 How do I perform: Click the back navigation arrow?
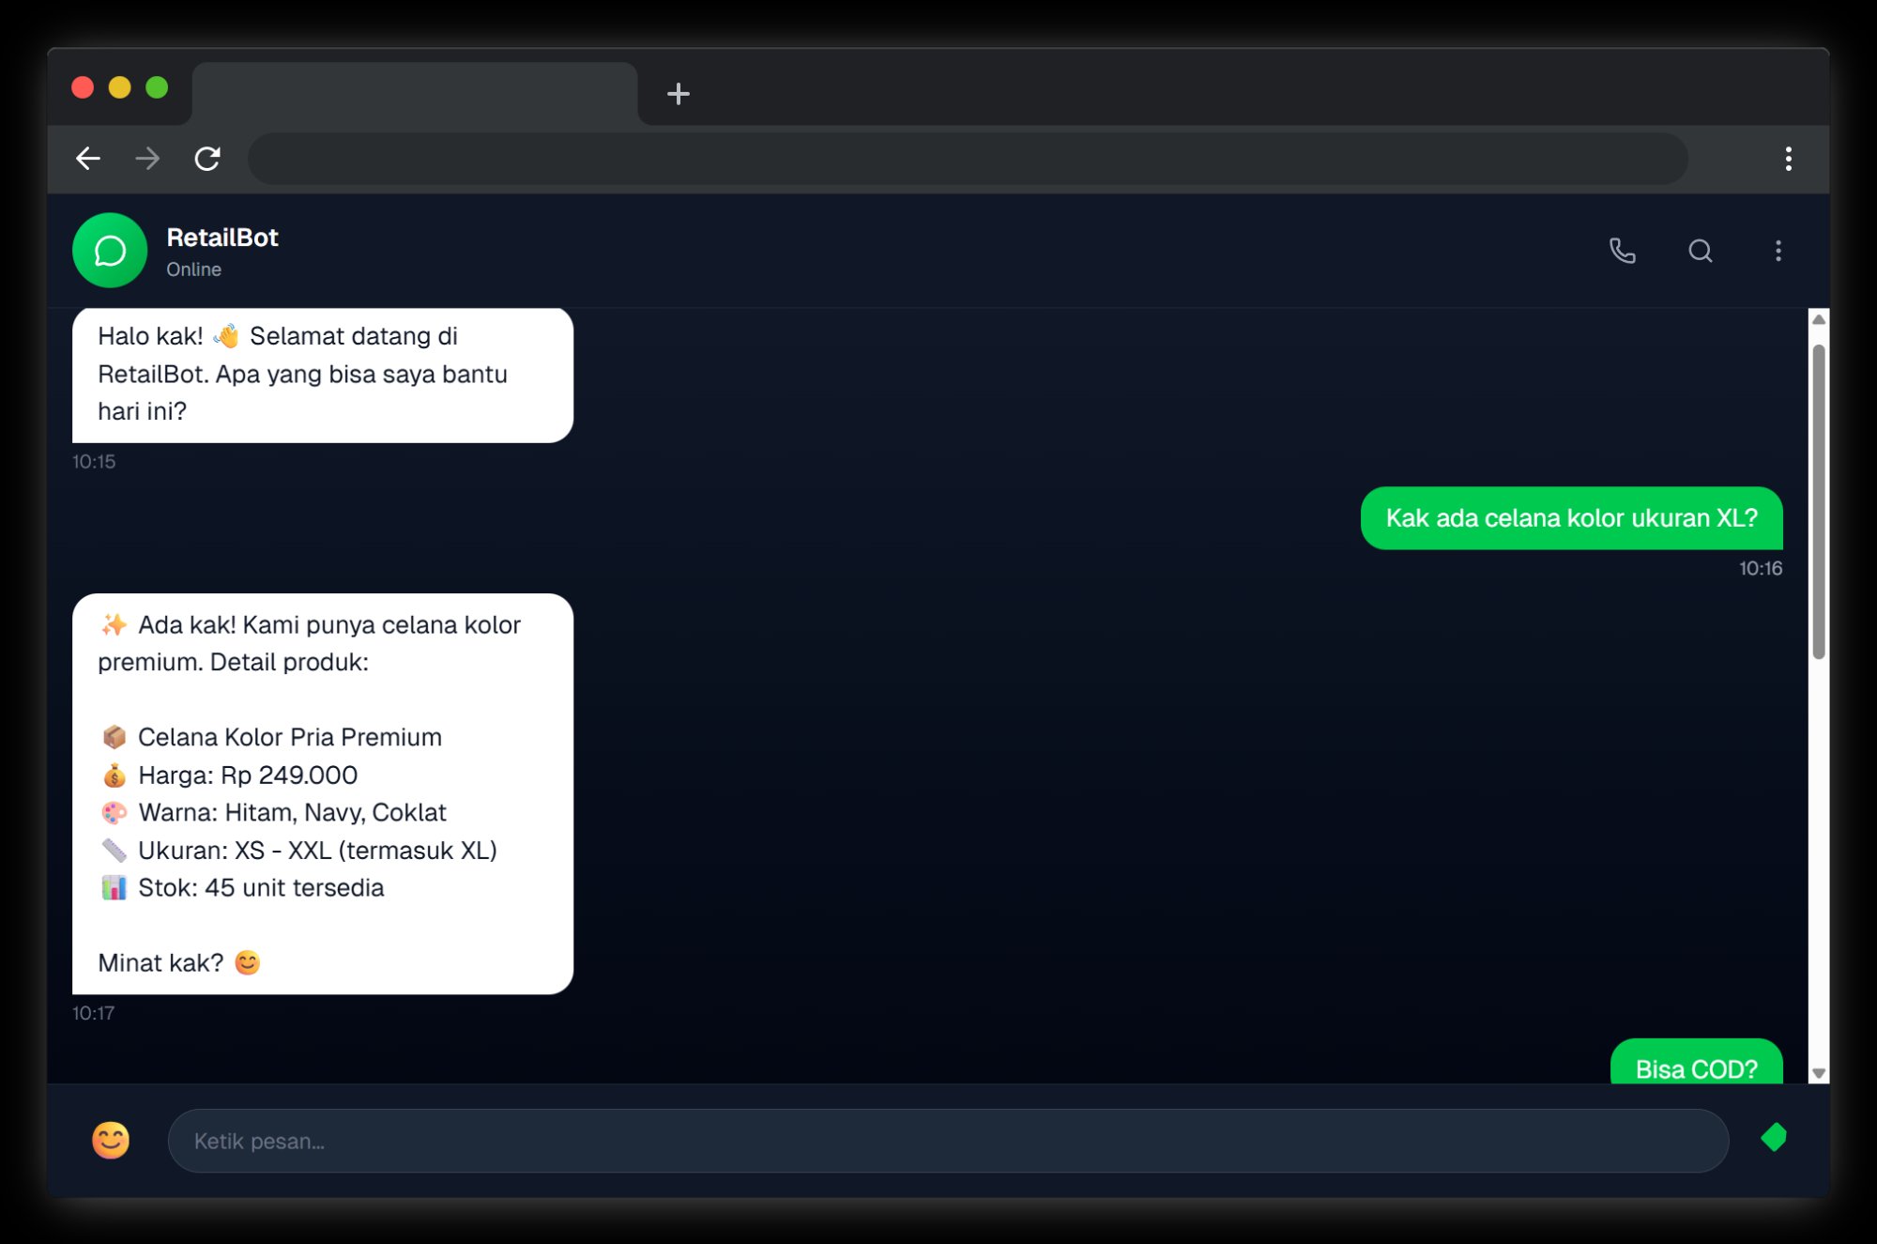[87, 158]
